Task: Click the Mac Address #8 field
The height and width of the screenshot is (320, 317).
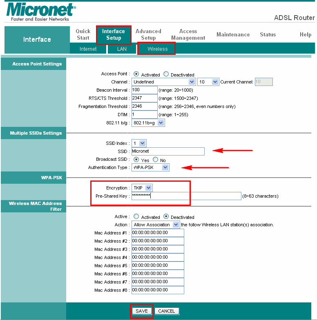Action: [158, 290]
